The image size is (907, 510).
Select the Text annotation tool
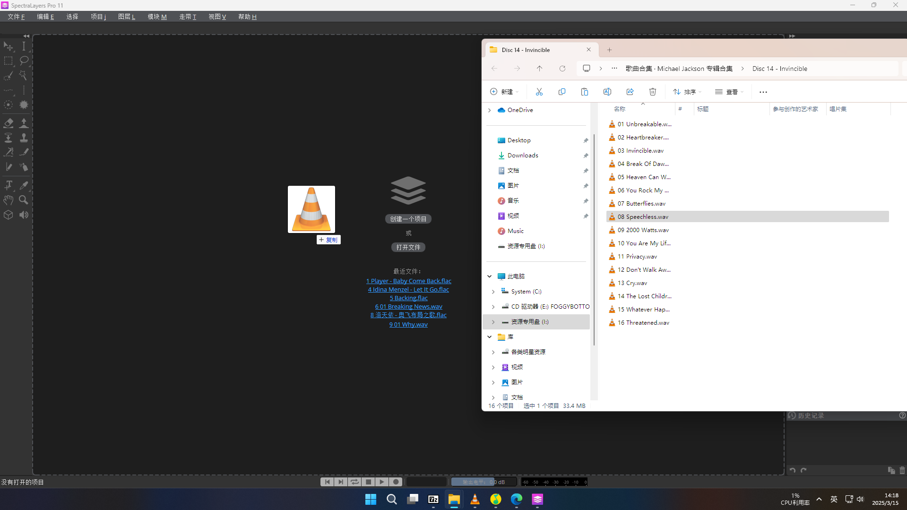(9, 185)
